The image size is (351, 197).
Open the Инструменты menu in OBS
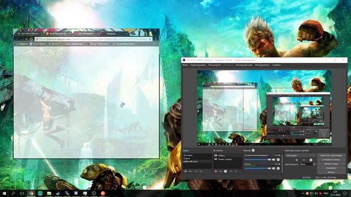262,65
